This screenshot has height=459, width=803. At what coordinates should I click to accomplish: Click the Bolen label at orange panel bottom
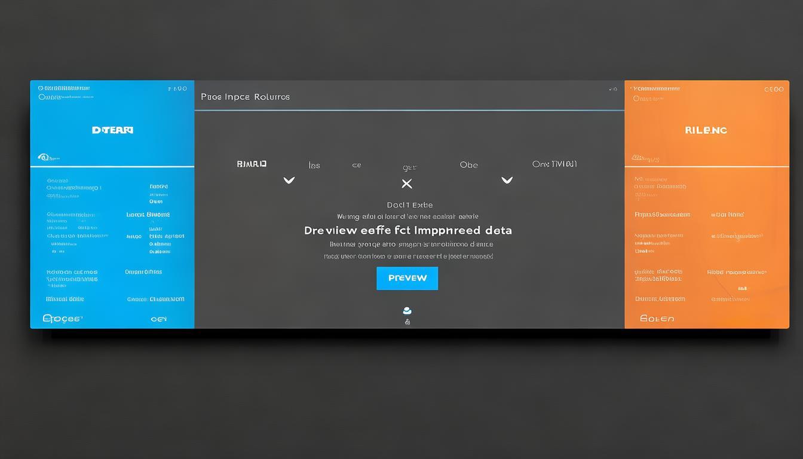pos(657,319)
